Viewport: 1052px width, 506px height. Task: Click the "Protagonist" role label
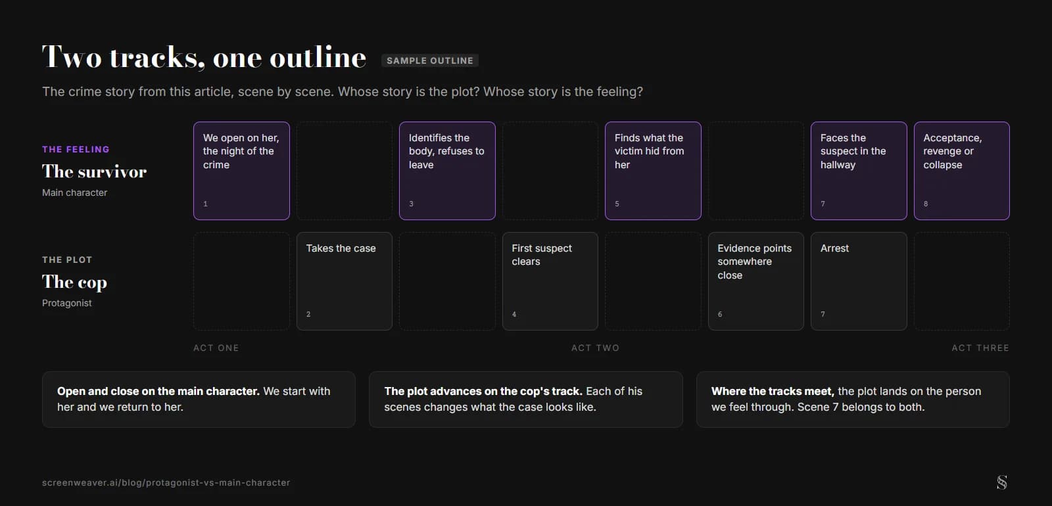point(67,303)
